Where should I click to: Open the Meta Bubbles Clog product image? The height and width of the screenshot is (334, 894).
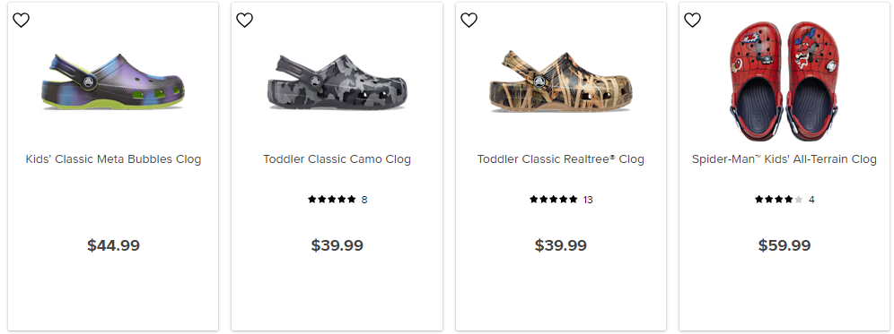tap(113, 82)
